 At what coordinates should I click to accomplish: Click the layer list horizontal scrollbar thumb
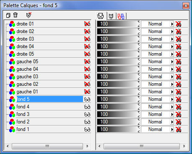pos(47,146)
